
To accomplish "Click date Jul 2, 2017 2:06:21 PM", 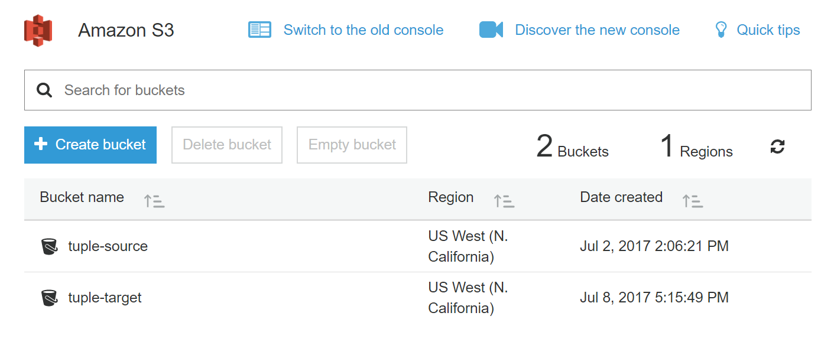I will click(x=654, y=246).
